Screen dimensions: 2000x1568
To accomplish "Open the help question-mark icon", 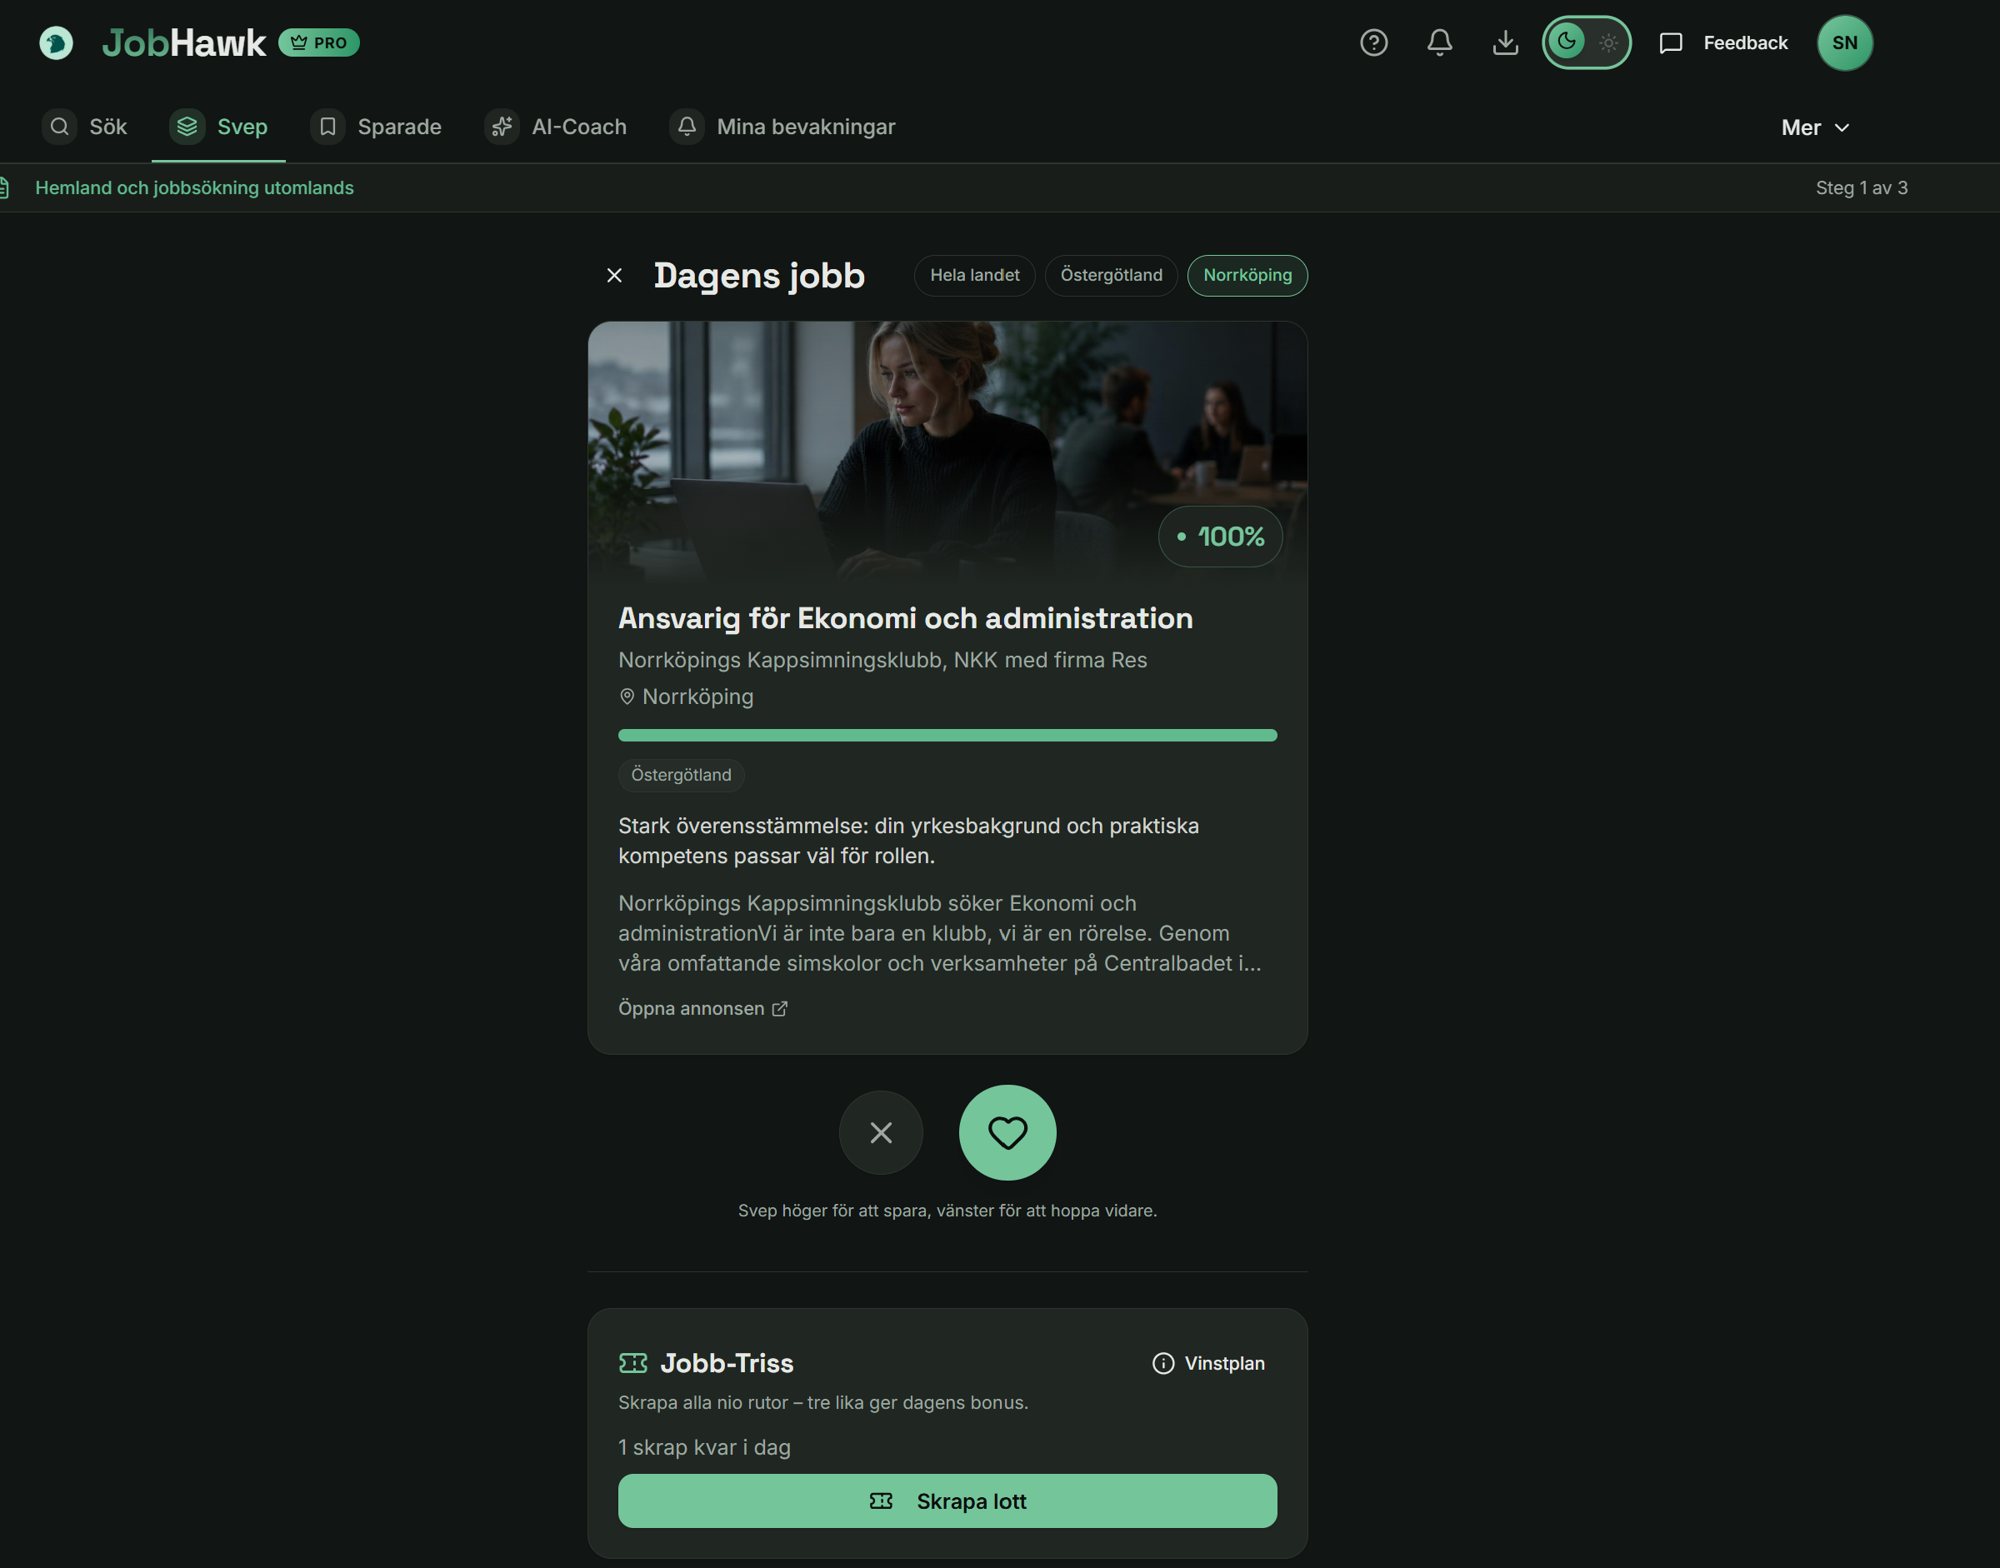I will pos(1373,43).
